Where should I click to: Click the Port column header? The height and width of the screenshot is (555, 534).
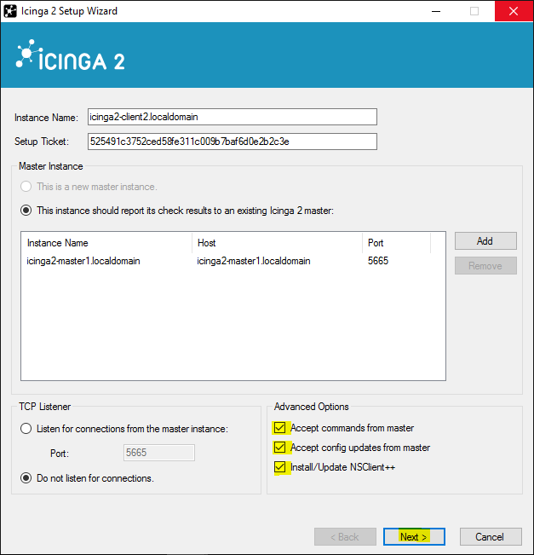(396, 243)
